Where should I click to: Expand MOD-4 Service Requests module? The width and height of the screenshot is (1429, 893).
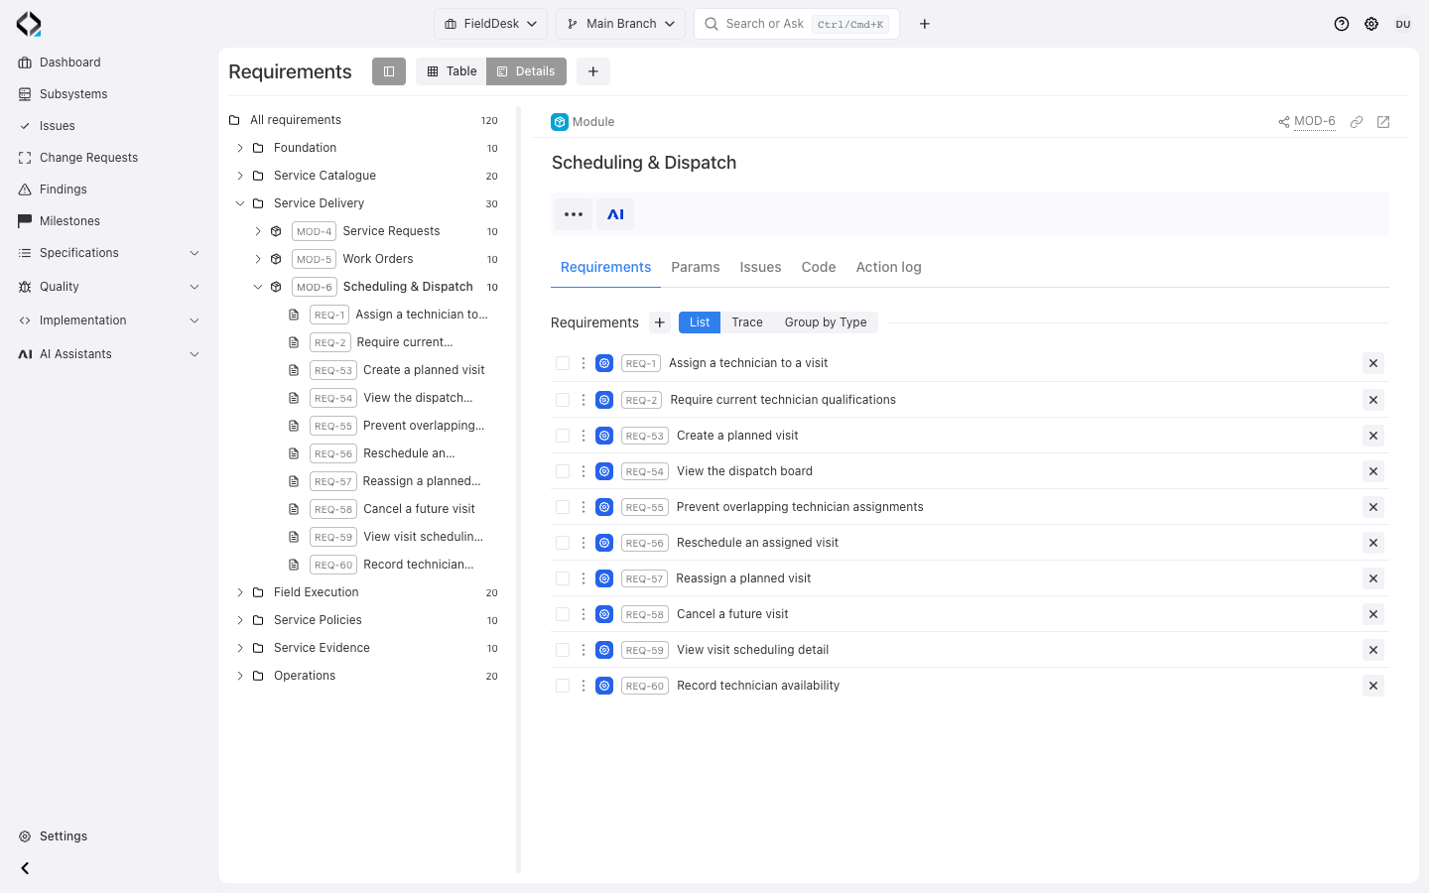pyautogui.click(x=258, y=231)
